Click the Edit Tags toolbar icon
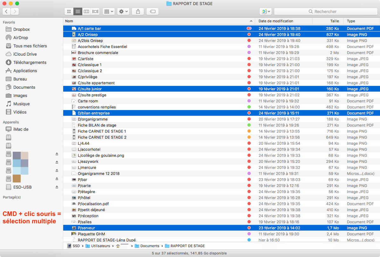Image resolution: width=380 pixels, height=257 pixels. tap(153, 11)
